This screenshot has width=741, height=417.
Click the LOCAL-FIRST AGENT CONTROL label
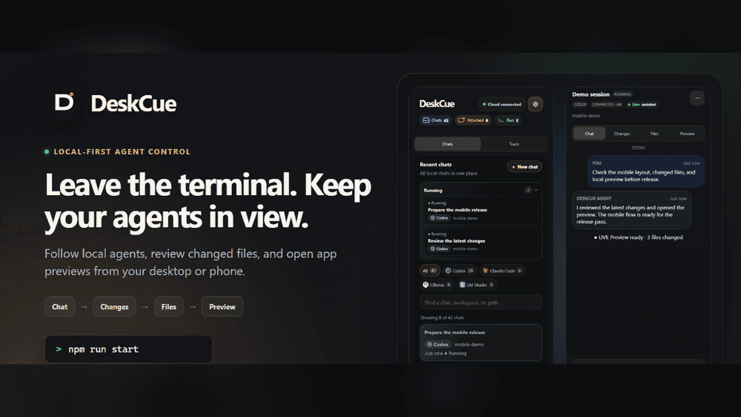(x=122, y=152)
